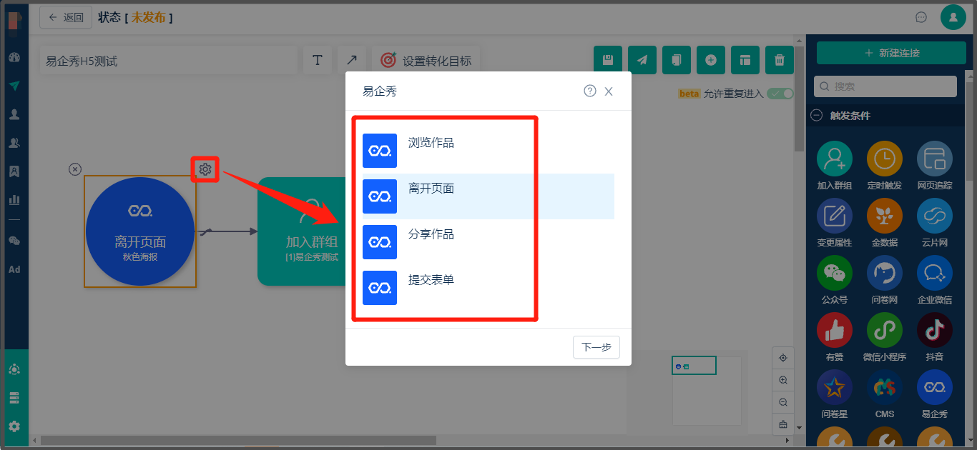The width and height of the screenshot is (977, 450).
Task: Open the single-person contact icon in left navigation
Action: click(x=14, y=114)
